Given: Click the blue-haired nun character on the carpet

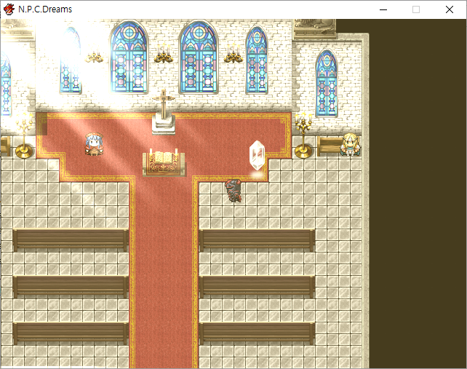Looking at the screenshot, I should (x=94, y=145).
